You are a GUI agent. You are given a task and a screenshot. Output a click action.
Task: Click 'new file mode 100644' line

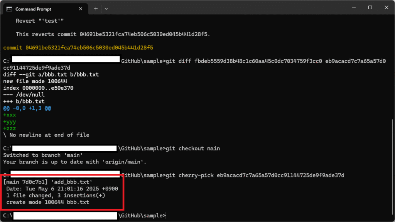pyautogui.click(x=35, y=81)
